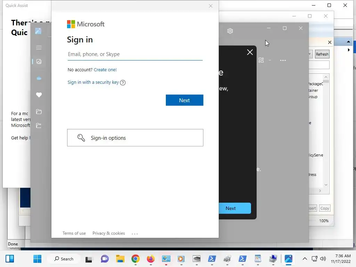The width and height of the screenshot is (356, 267).
Task: Open volume speaker tray icon
Action: tap(323, 259)
